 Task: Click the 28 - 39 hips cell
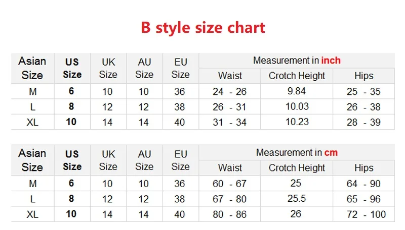[363, 122]
